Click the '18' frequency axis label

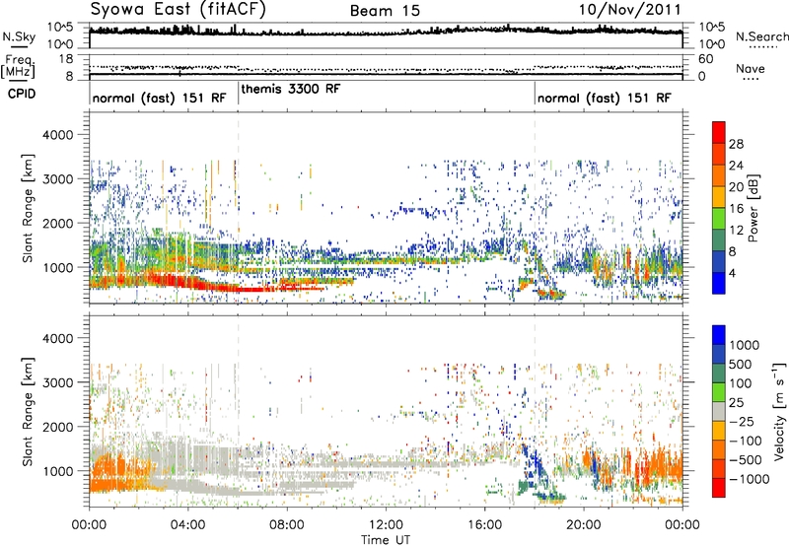click(x=67, y=59)
